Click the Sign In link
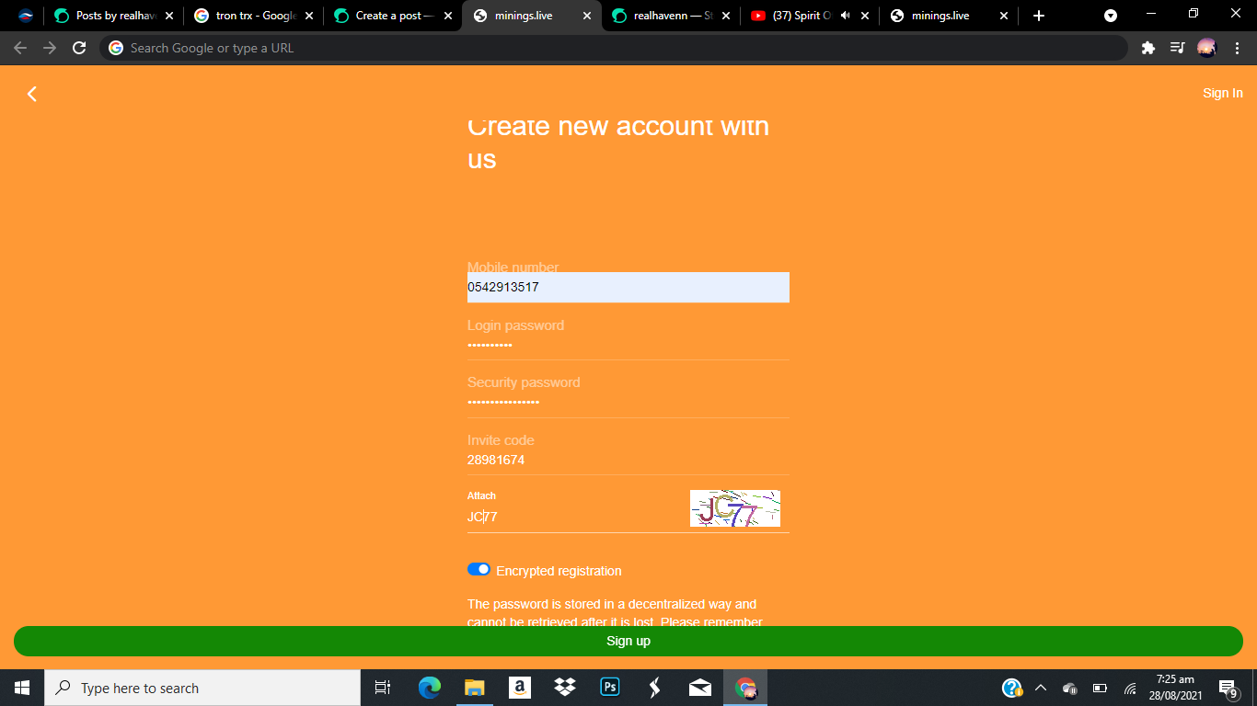Viewport: 1257px width, 706px height. coord(1222,93)
